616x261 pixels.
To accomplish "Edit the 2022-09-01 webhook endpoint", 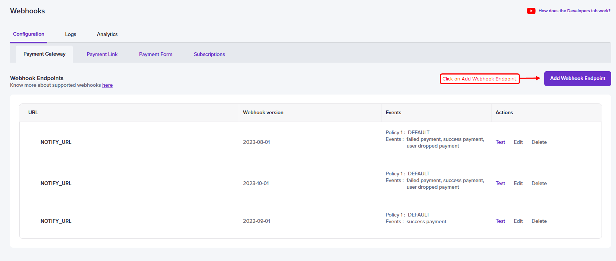I will coord(518,221).
